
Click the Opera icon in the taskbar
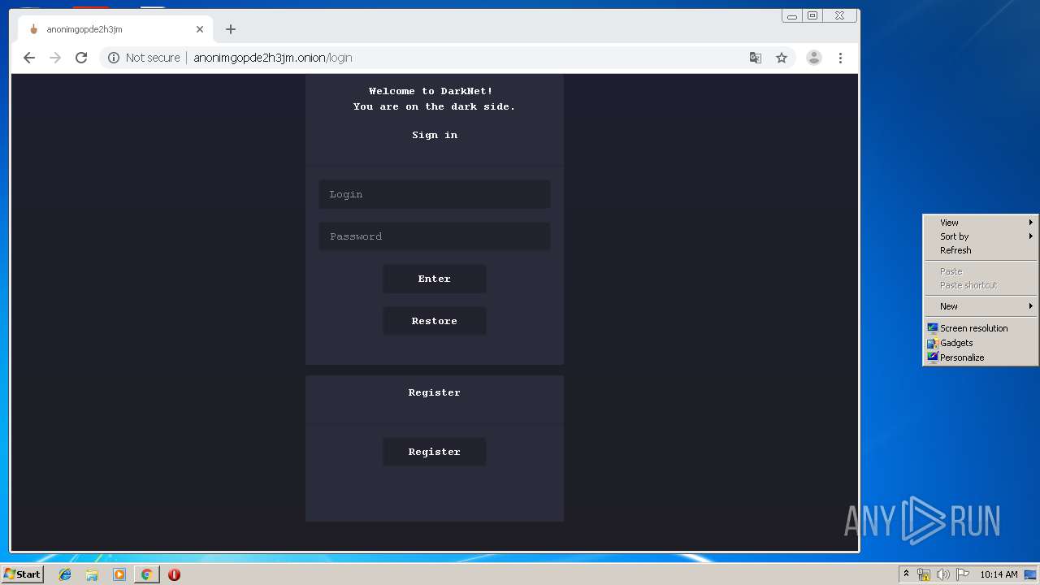tap(174, 574)
